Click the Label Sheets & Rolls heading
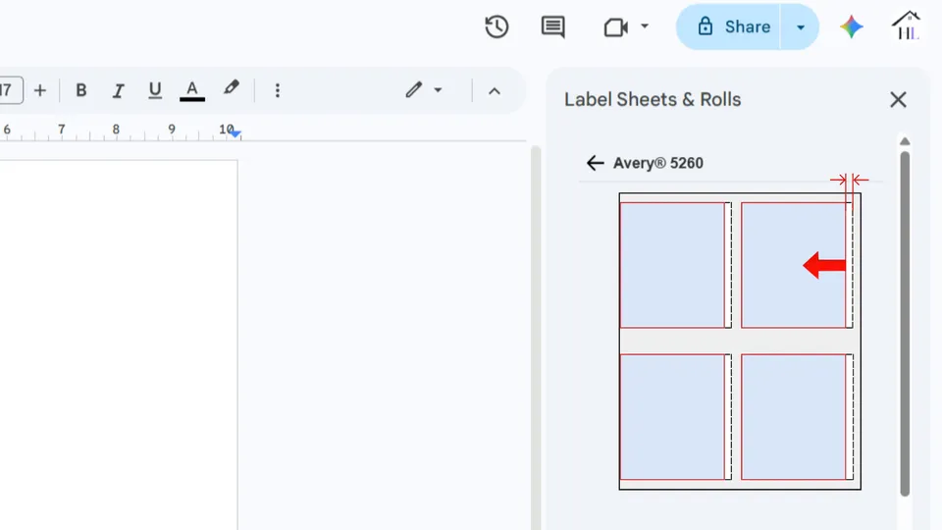The height and width of the screenshot is (530, 942). tap(653, 99)
